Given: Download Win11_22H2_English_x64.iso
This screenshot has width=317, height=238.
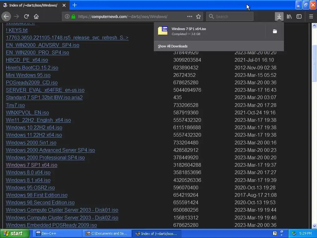Looking at the screenshot, I should pyautogui.click(x=38, y=120).
